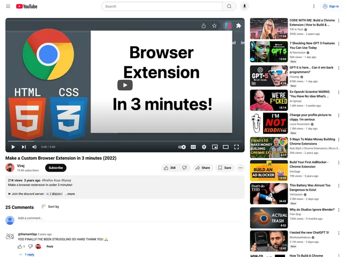Open Change your profile picture to clippy thumbnail

click(269, 123)
